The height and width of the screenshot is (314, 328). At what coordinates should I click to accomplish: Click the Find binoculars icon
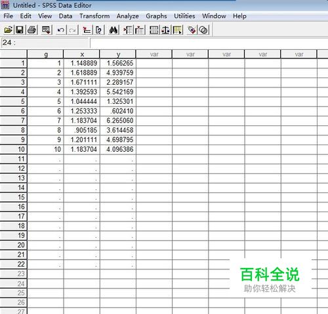[113, 30]
